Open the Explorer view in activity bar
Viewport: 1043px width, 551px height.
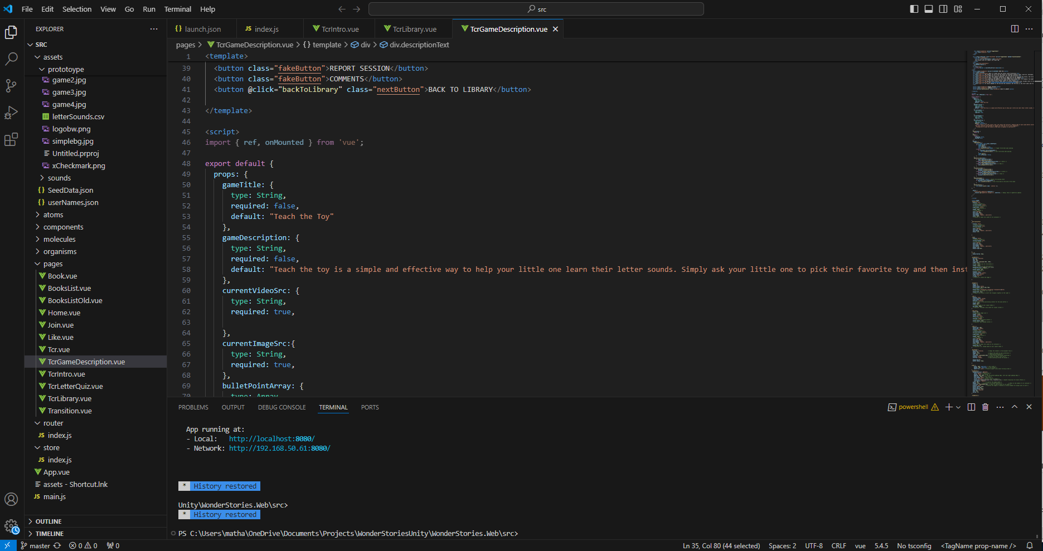pos(11,32)
